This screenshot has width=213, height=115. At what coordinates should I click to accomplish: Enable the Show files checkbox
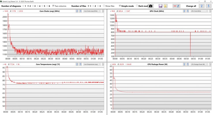click(x=104, y=6)
